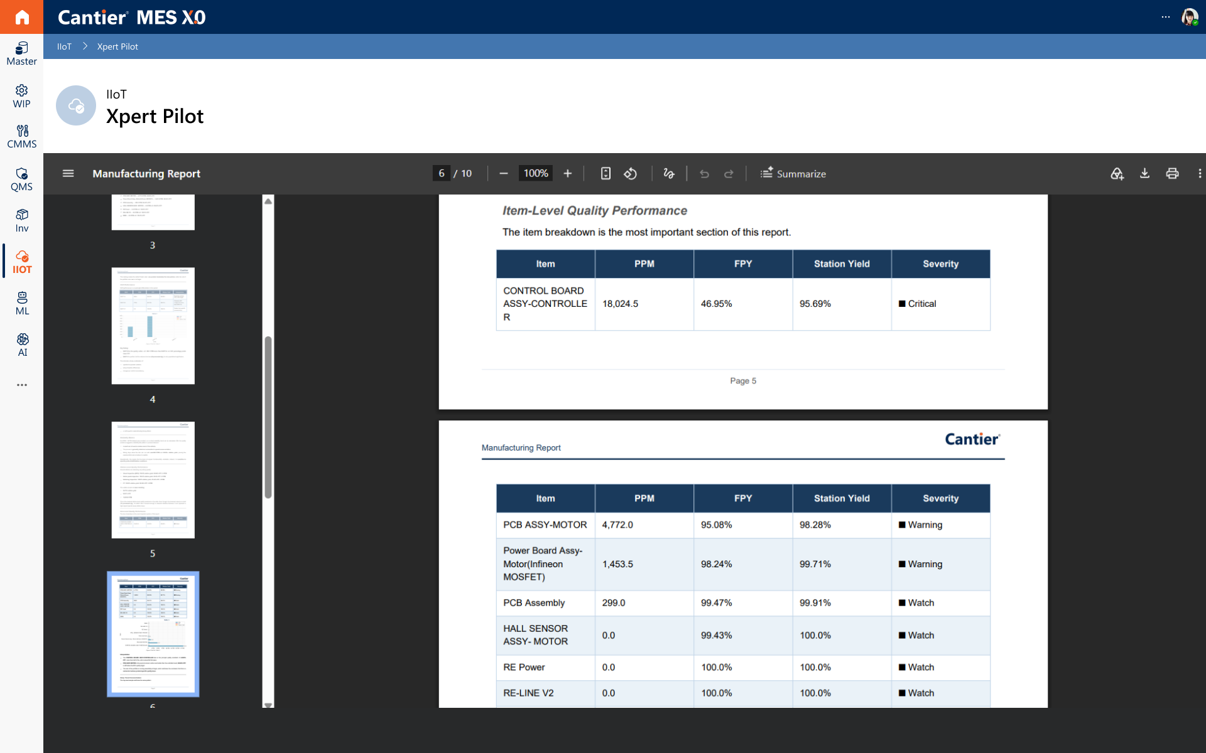Open the ML module in sidebar
The width and height of the screenshot is (1206, 753).
[x=22, y=304]
